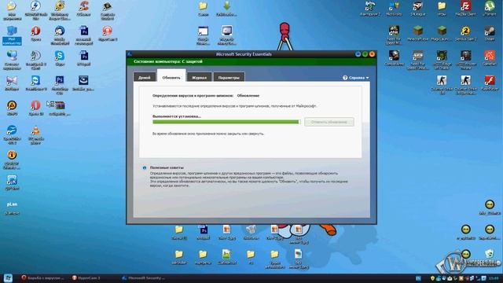Click the Microsoft Security taskbar button

143,277
